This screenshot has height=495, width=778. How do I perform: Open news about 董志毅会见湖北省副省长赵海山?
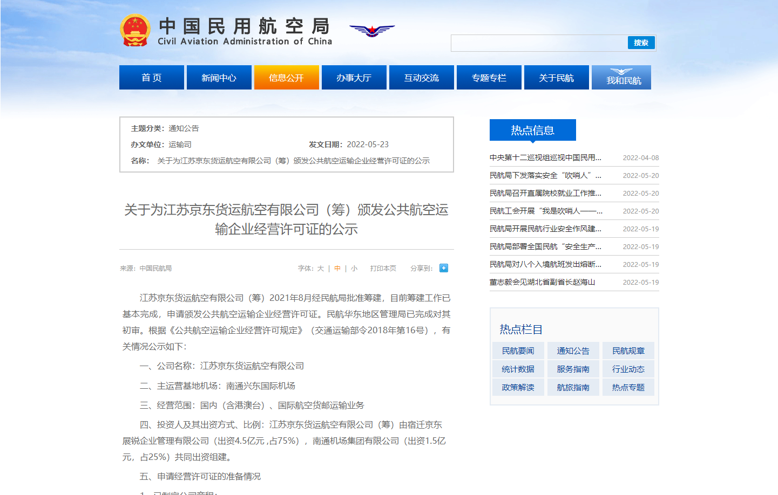[542, 282]
